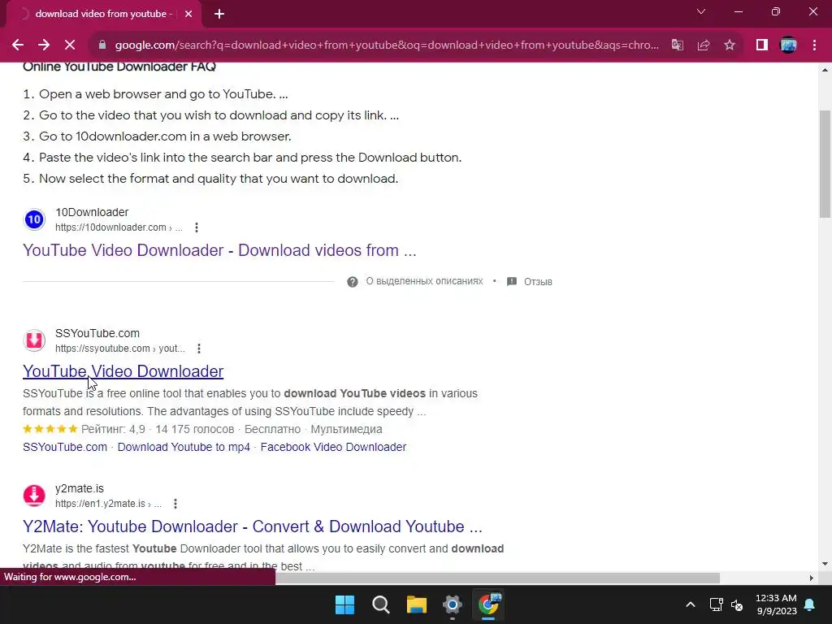The width and height of the screenshot is (832, 624).
Task: Click the horizontal scrollbar thumb
Action: click(497, 578)
